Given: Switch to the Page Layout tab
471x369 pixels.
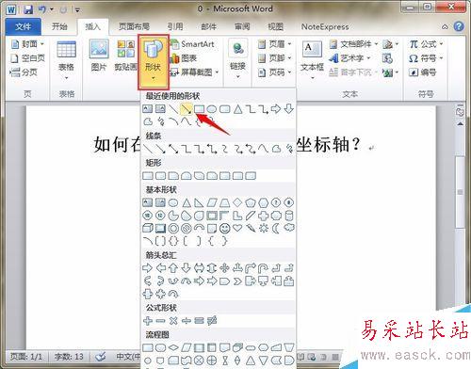Looking at the screenshot, I should click(x=134, y=26).
